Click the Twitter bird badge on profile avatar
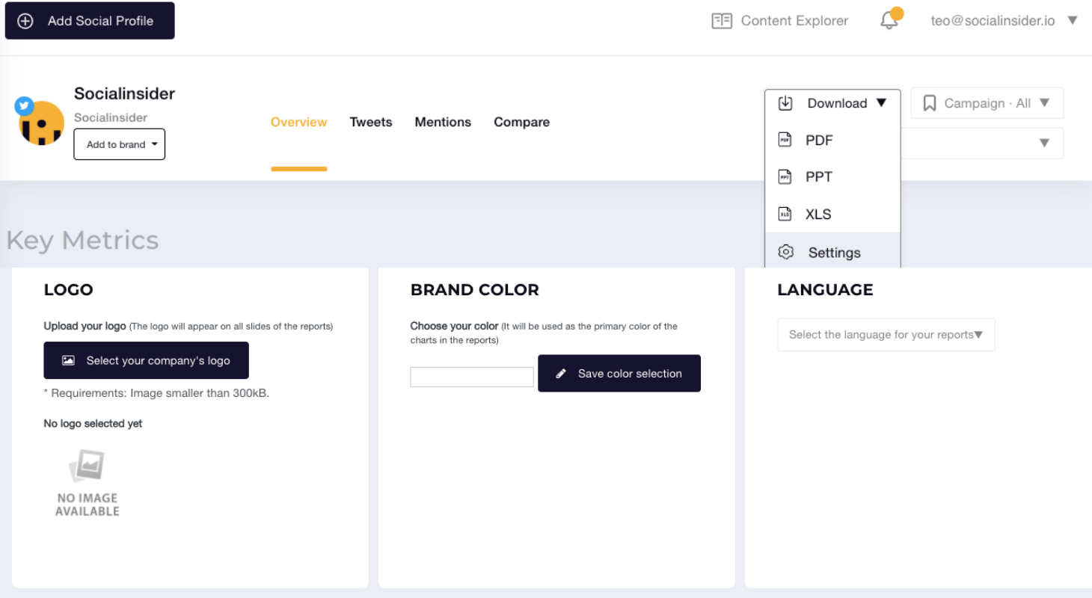The height and width of the screenshot is (598, 1092). click(25, 106)
